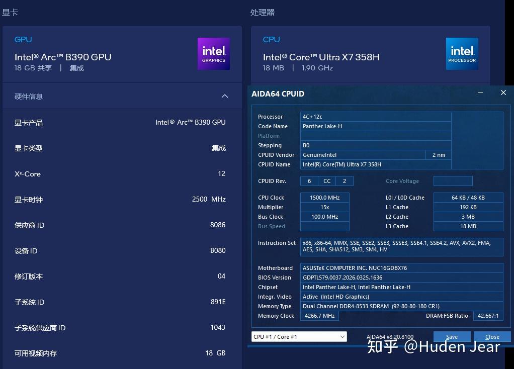Click the Intel Graphics logo badge

tap(213, 54)
